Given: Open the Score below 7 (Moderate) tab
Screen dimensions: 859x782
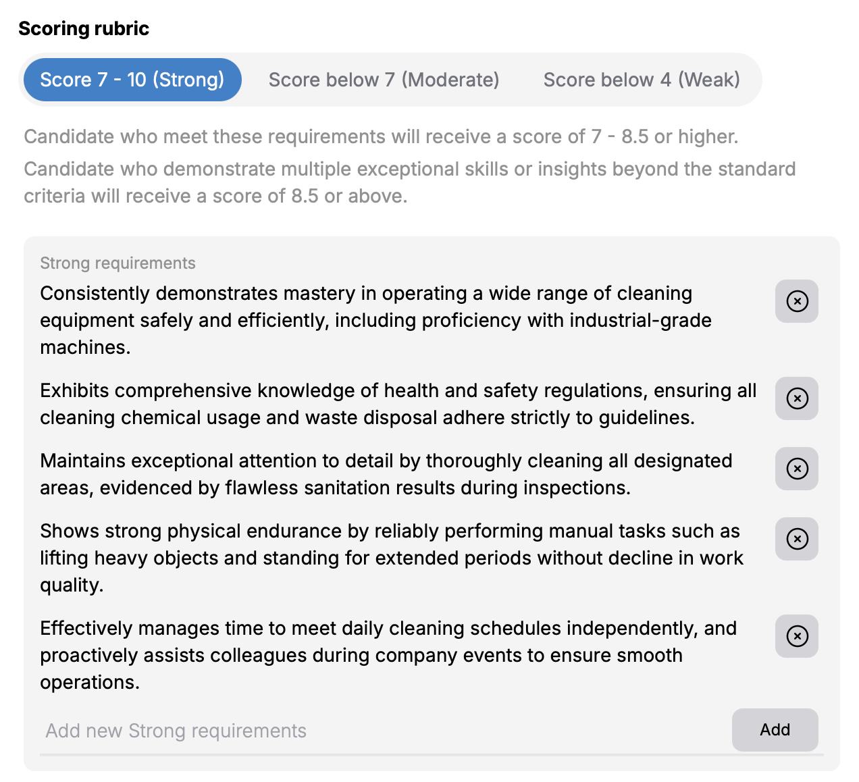Looking at the screenshot, I should click(384, 80).
